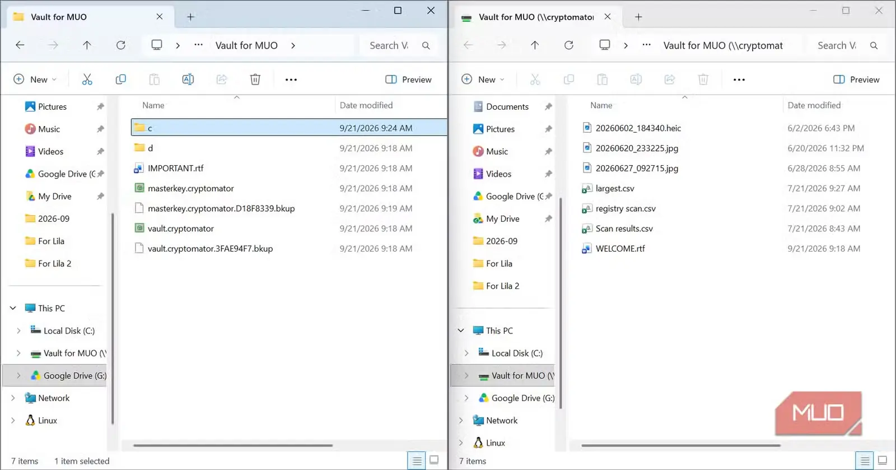Viewport: 896px width, 470px height.
Task: Go up one level in right window
Action: click(x=535, y=45)
